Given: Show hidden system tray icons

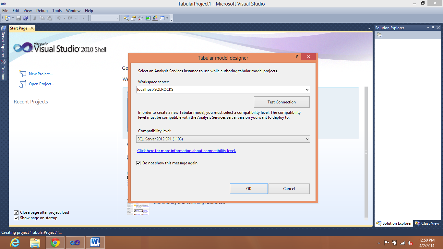Looking at the screenshot, I should pos(379,243).
